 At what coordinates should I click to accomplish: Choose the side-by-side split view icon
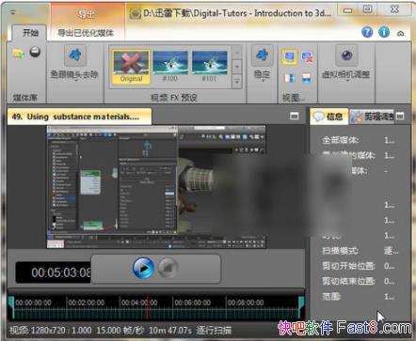pyautogui.click(x=289, y=77)
